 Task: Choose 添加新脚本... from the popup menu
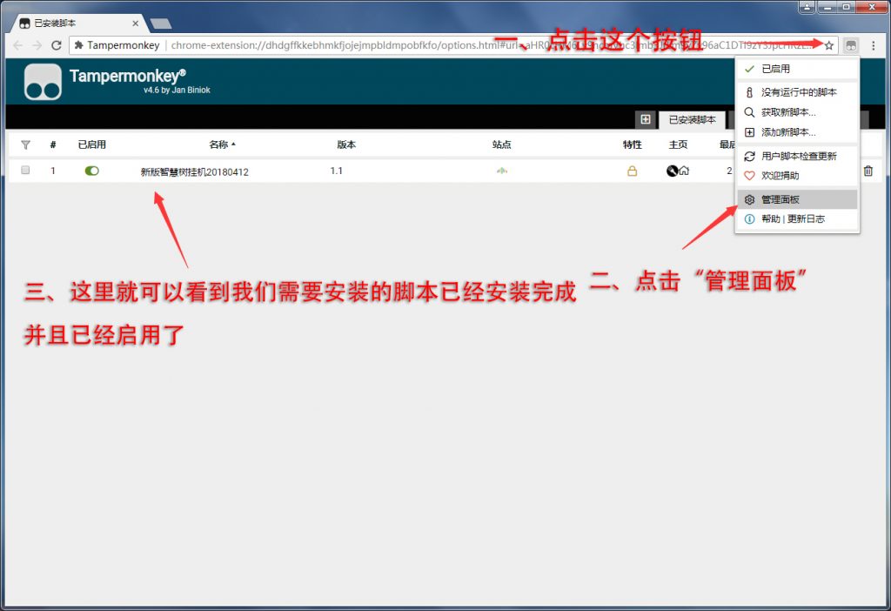(x=797, y=132)
